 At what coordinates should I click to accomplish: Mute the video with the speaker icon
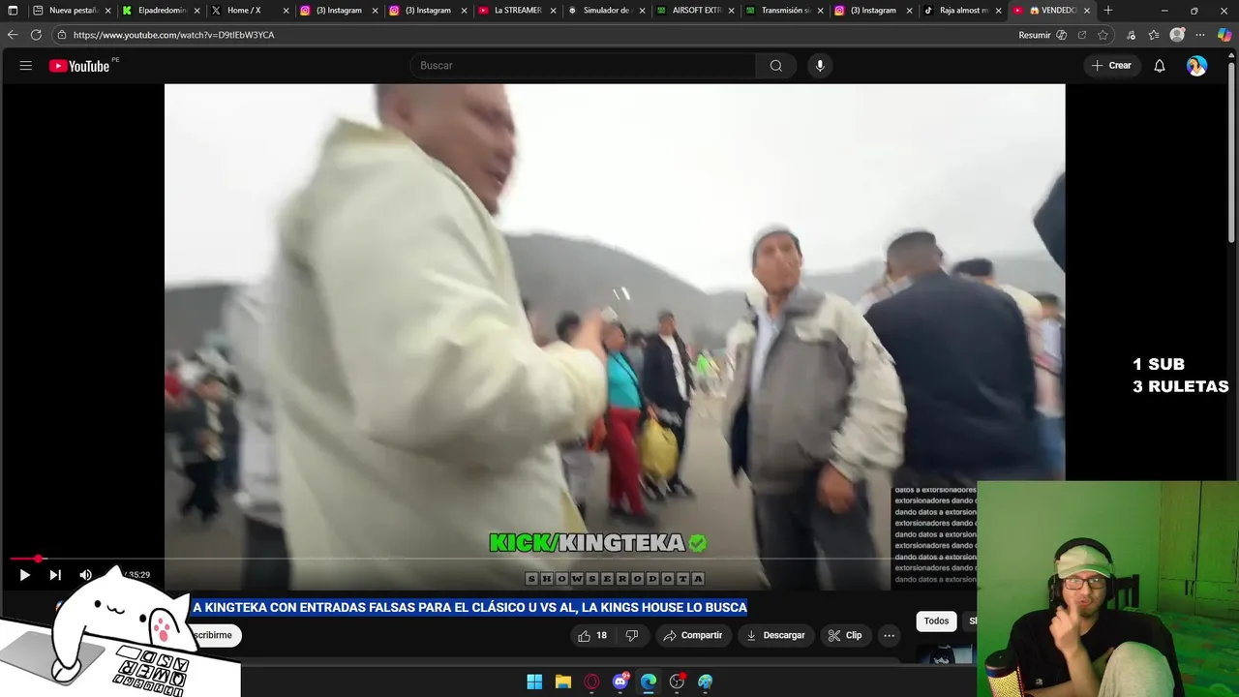pyautogui.click(x=85, y=575)
